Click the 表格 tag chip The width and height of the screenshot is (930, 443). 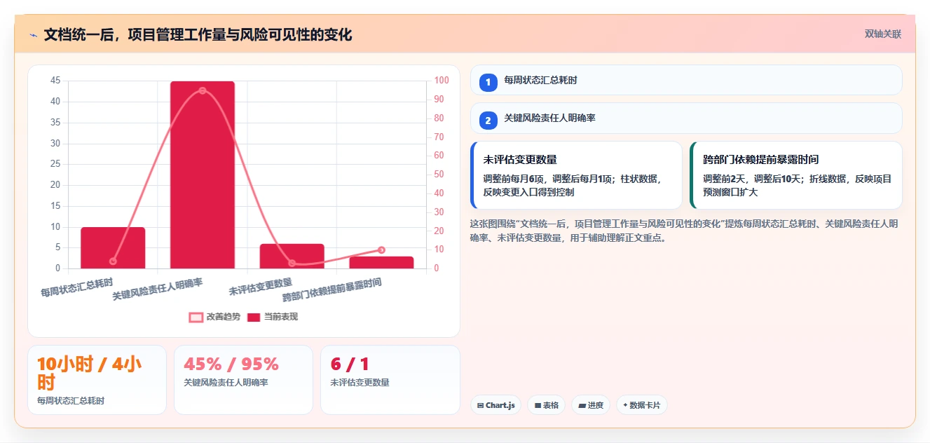point(547,405)
